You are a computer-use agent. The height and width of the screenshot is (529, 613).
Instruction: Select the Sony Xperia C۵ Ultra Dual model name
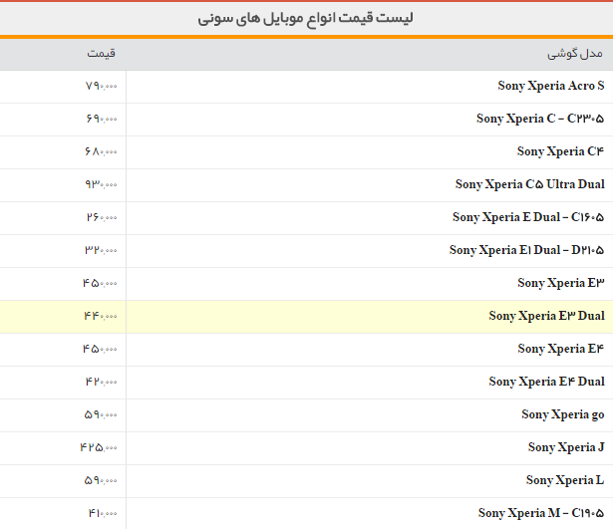(x=529, y=184)
